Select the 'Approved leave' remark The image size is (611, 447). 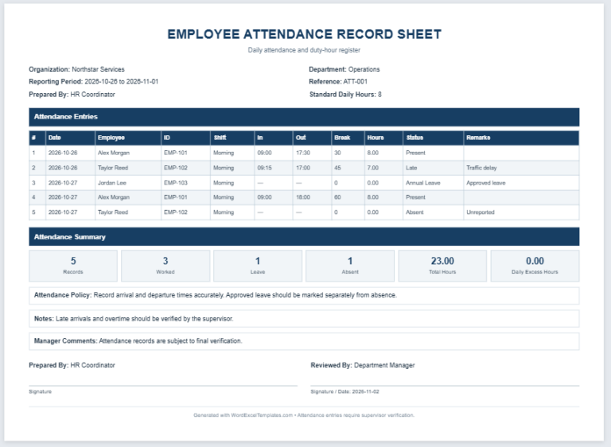pos(485,183)
